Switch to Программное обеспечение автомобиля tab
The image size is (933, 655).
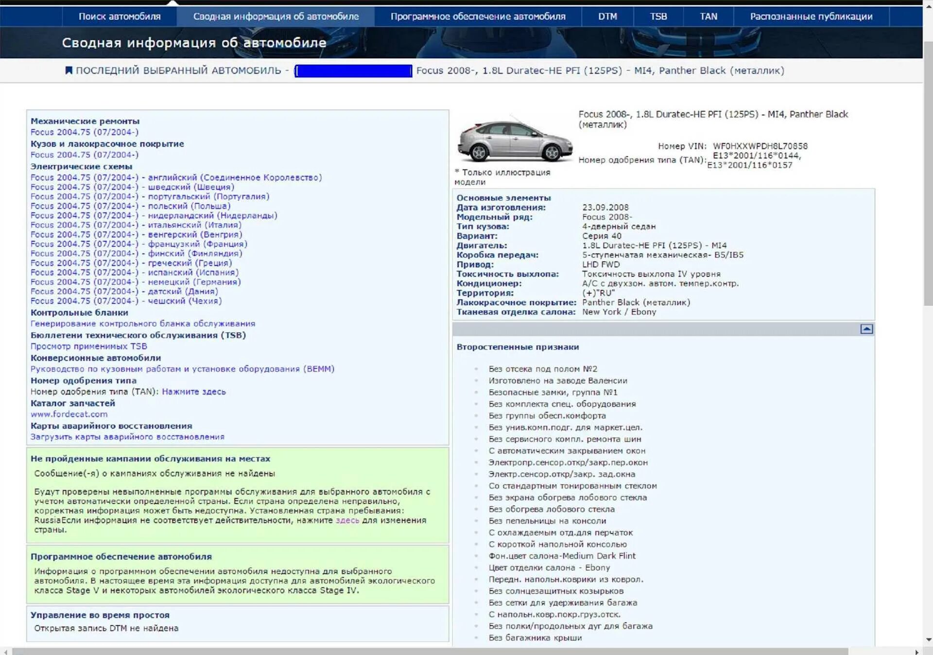click(x=478, y=17)
